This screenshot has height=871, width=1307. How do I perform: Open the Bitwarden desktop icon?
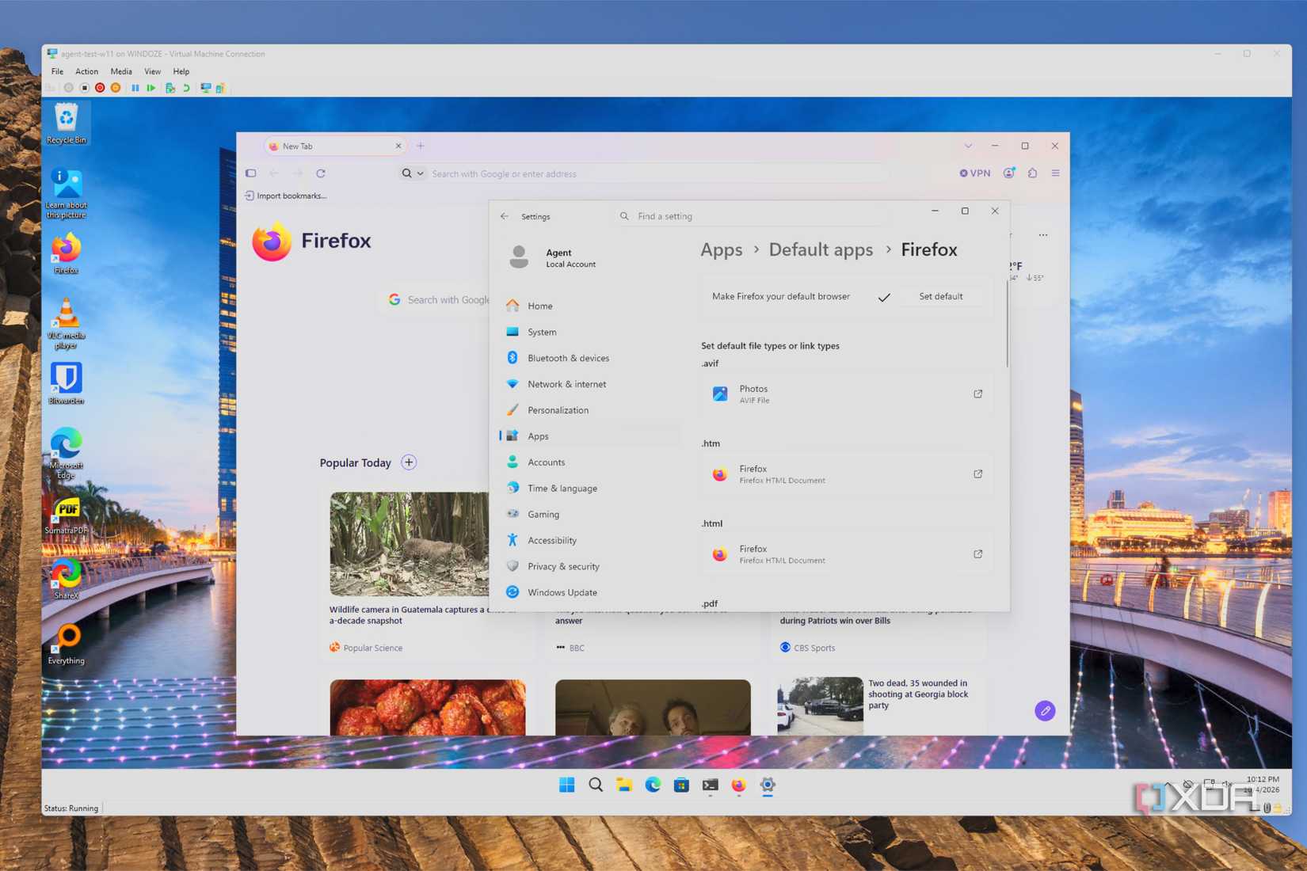tap(66, 383)
